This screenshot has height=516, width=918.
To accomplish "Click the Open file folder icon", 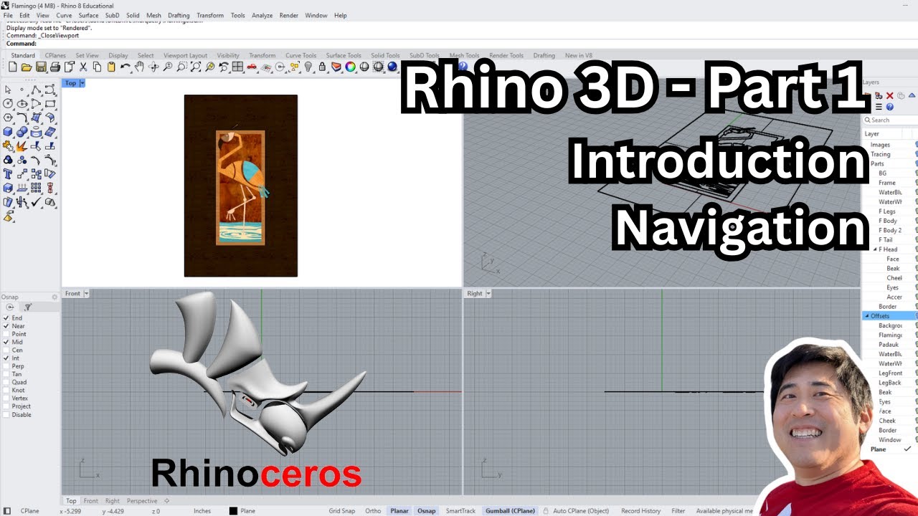I will coord(27,67).
